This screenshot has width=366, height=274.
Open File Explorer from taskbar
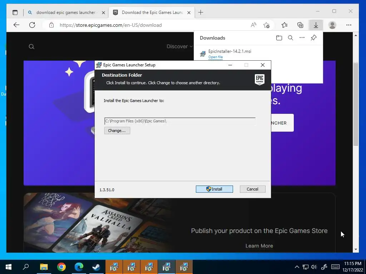(x=44, y=267)
